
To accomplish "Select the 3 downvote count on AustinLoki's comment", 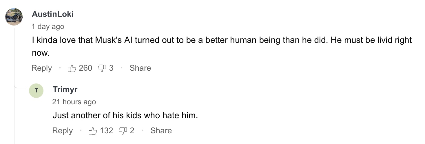I will (111, 68).
